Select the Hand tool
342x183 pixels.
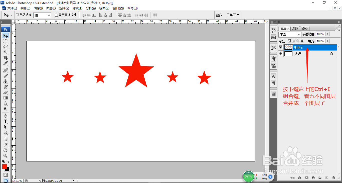(x=6, y=150)
